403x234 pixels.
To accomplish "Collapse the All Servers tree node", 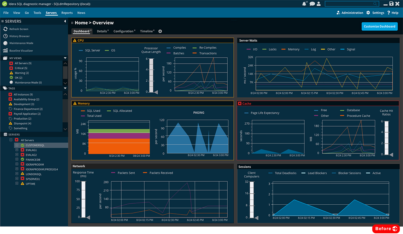I will pos(11,140).
